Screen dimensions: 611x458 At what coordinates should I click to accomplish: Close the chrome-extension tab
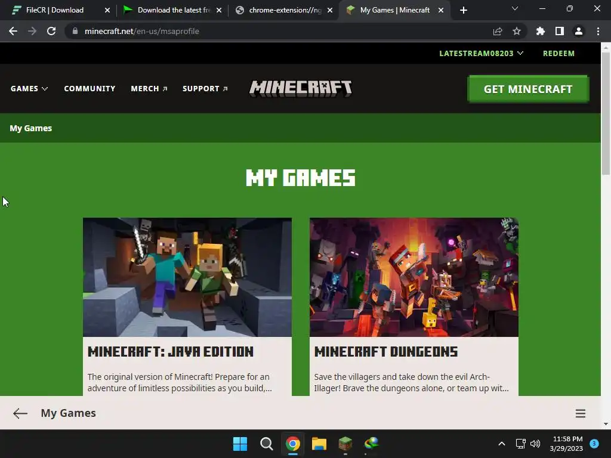pyautogui.click(x=330, y=10)
